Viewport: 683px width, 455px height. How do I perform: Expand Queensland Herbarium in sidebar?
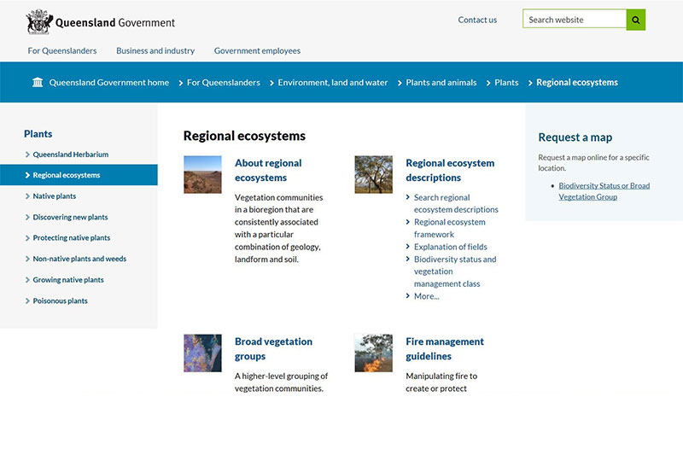click(x=70, y=155)
